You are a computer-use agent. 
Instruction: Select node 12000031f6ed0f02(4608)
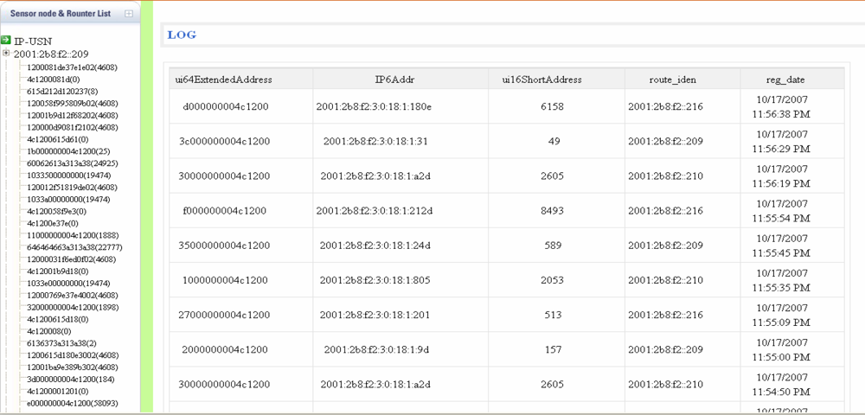[72, 259]
